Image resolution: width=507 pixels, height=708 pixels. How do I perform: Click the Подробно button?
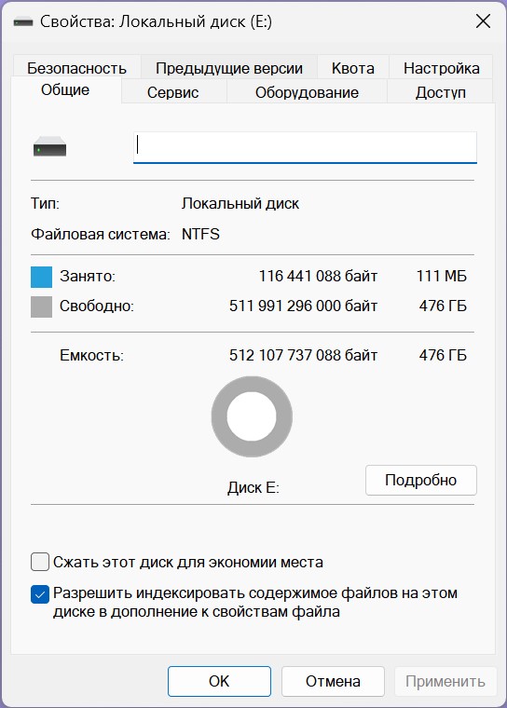(x=420, y=480)
